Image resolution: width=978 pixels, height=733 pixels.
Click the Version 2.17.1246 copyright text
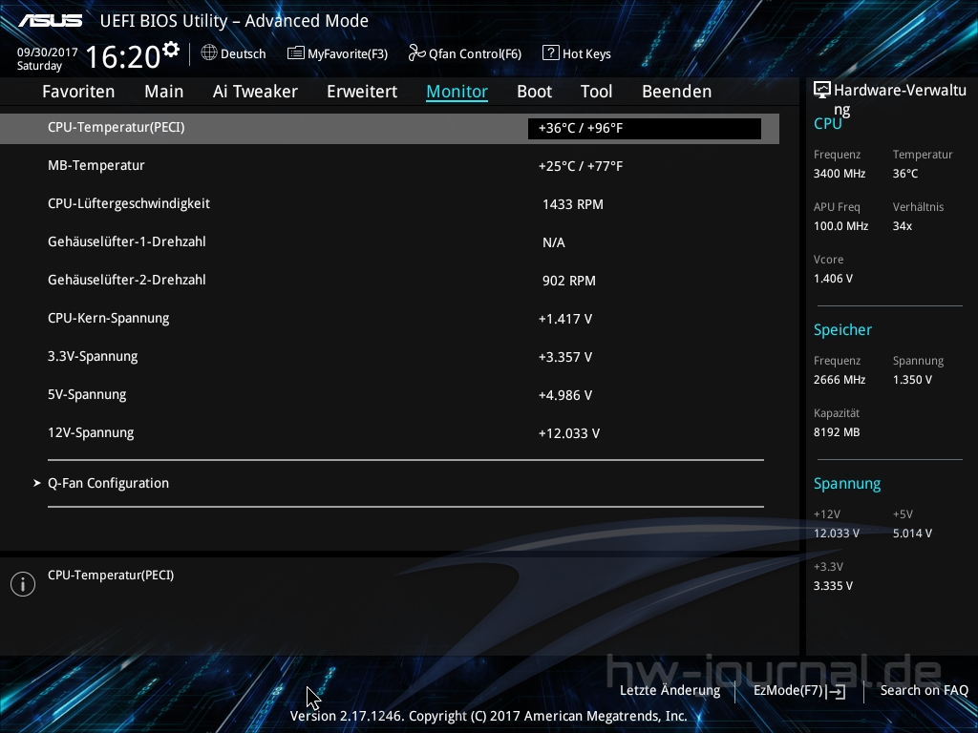pyautogui.click(x=488, y=716)
